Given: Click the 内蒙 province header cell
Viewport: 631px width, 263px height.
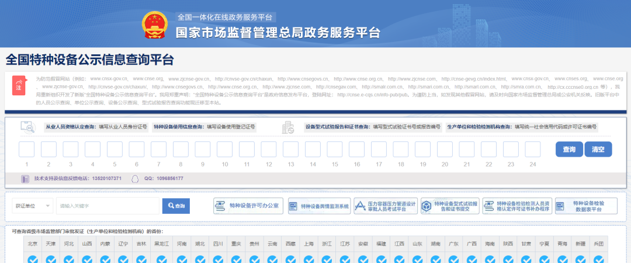Looking at the screenshot, I should pyautogui.click(x=105, y=244).
